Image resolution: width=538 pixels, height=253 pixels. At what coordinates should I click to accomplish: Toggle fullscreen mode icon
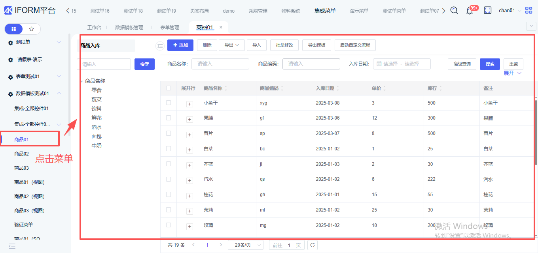pos(488,11)
